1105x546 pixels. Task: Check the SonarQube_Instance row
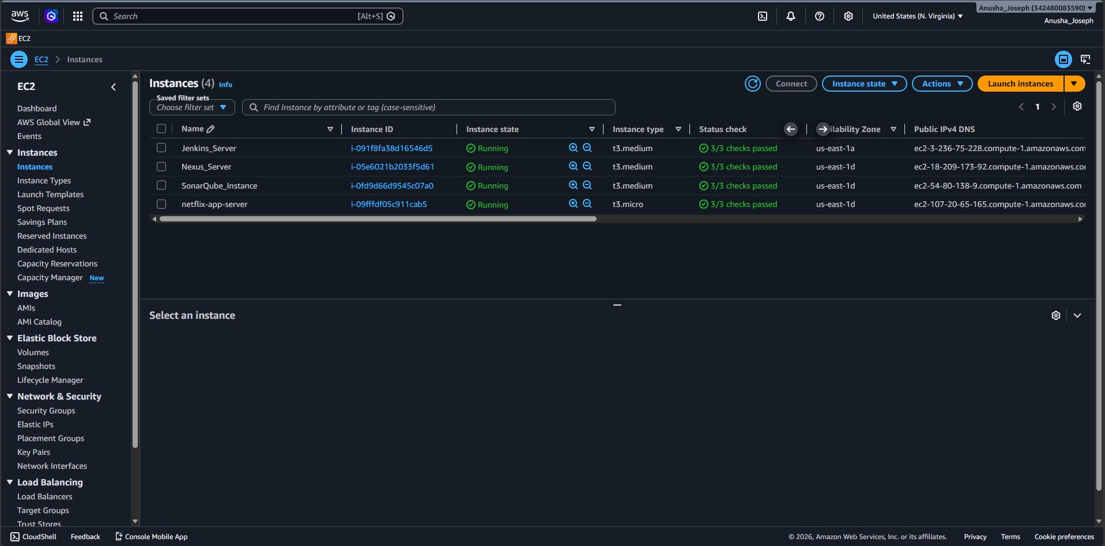point(161,186)
